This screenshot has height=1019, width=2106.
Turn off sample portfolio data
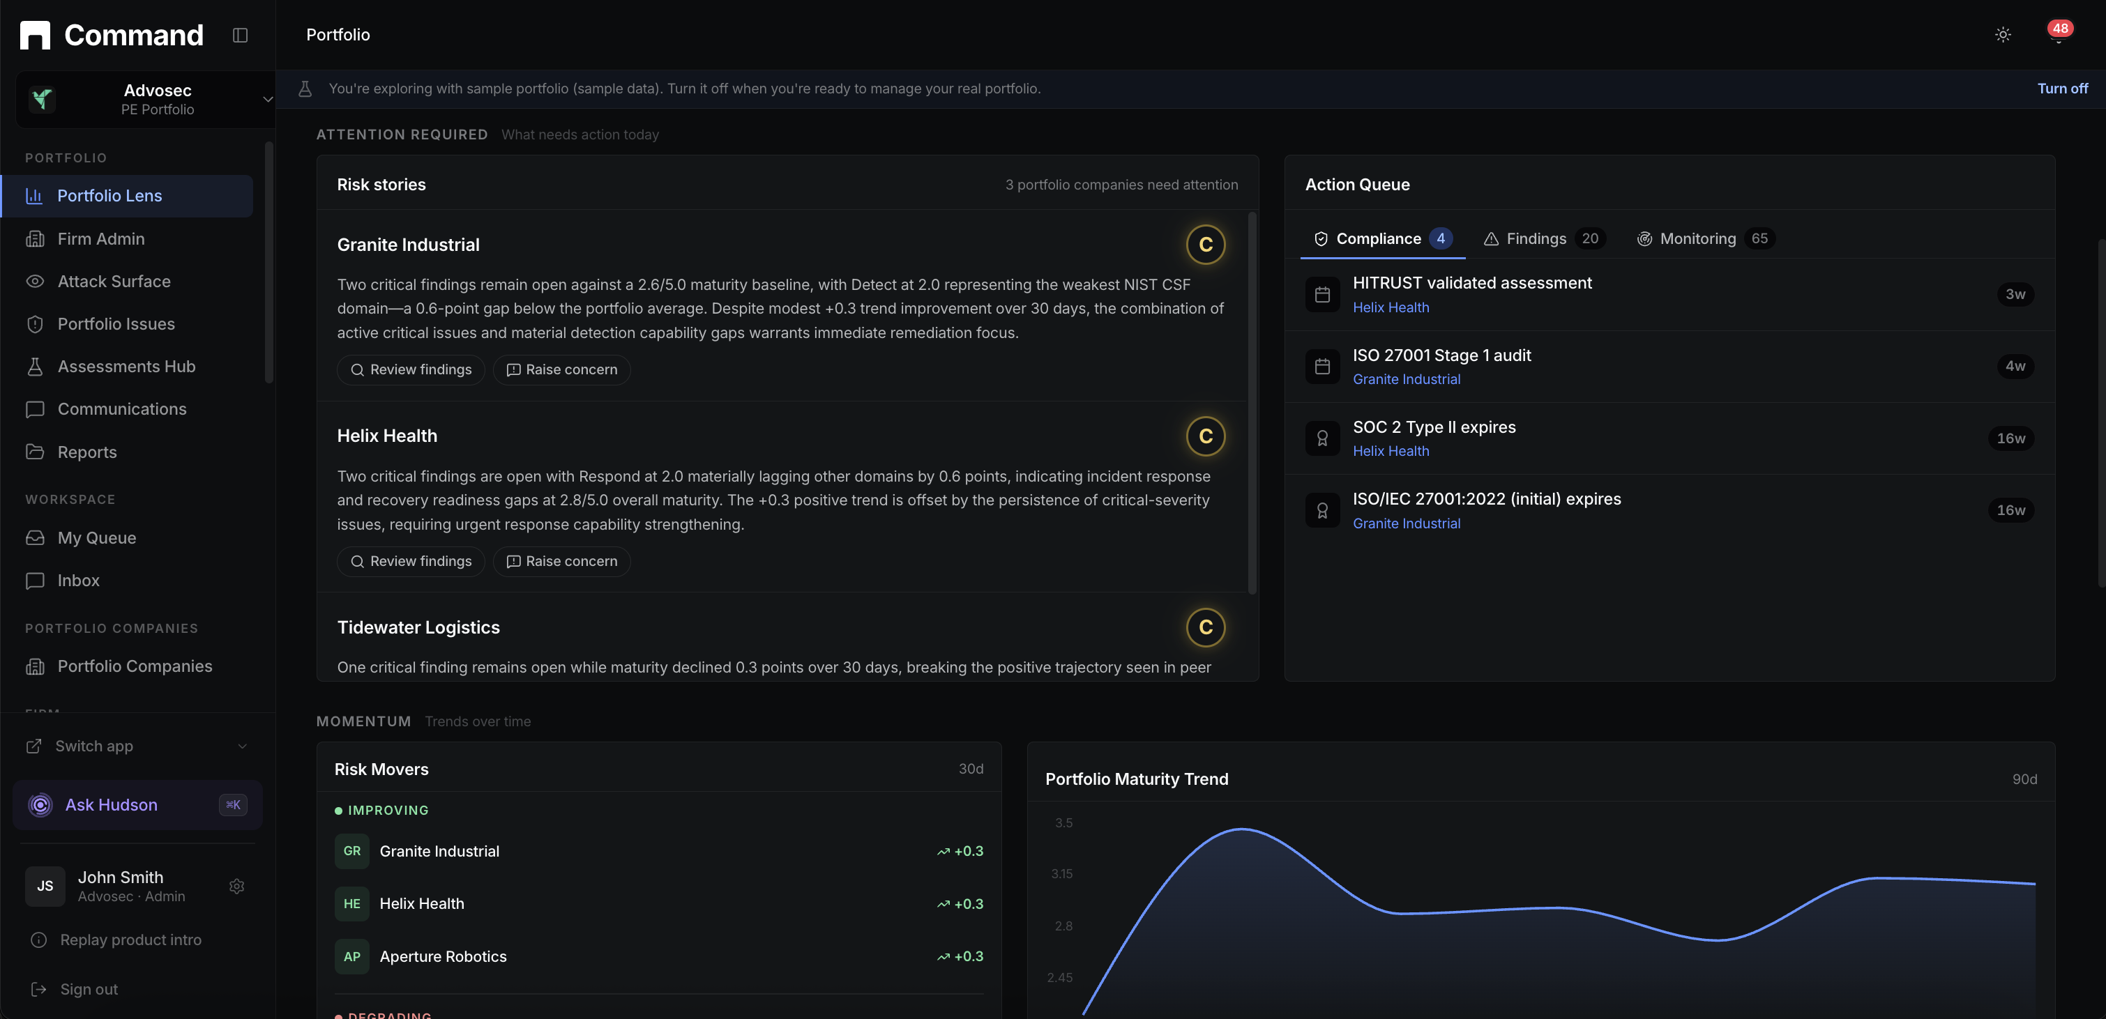tap(2062, 89)
